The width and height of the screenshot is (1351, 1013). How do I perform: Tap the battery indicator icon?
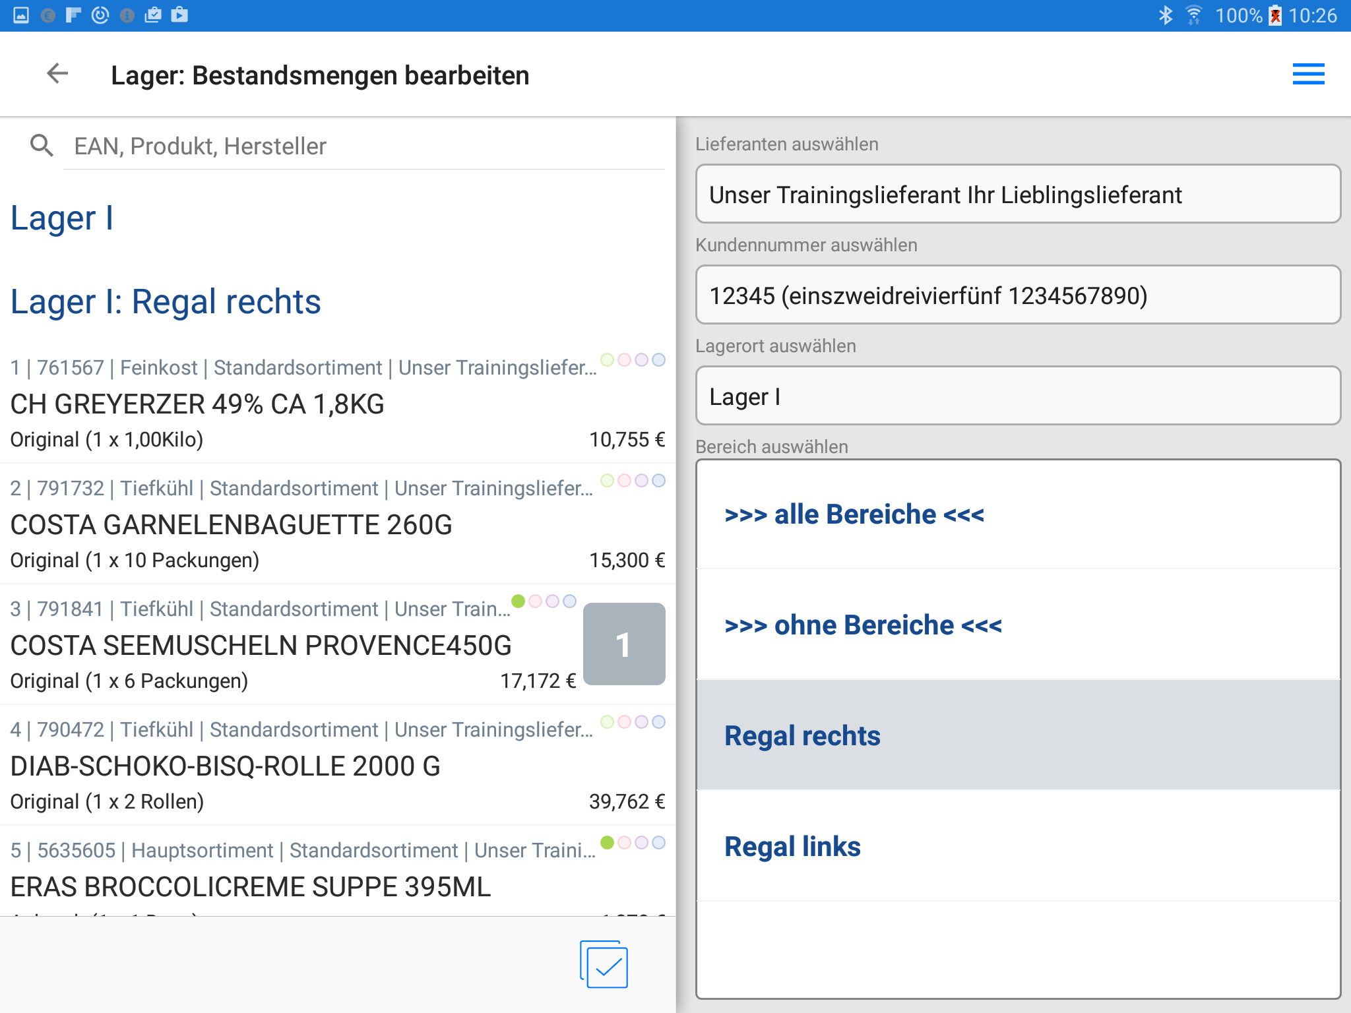pos(1276,15)
